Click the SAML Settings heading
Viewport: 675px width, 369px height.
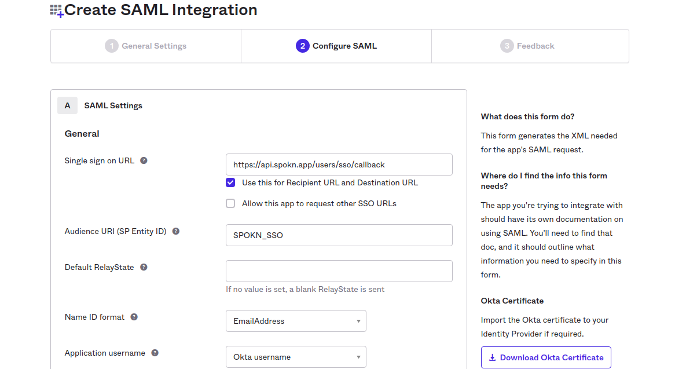pos(113,105)
